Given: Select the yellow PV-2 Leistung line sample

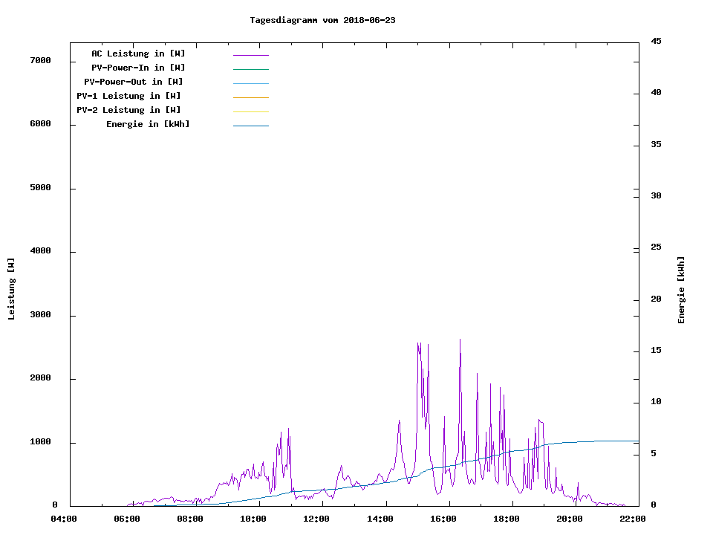Looking at the screenshot, I should [x=250, y=111].
